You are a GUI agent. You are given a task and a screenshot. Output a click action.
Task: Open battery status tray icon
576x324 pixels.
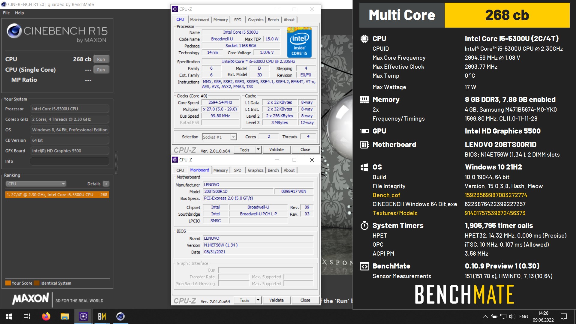(x=494, y=316)
